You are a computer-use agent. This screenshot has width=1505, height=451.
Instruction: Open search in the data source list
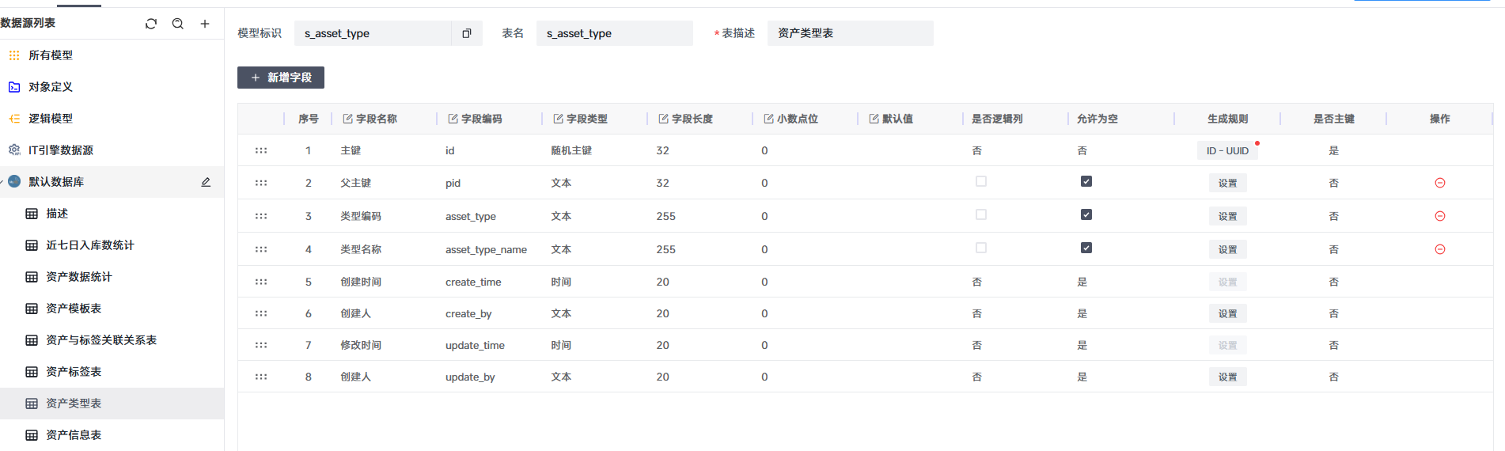pyautogui.click(x=178, y=24)
